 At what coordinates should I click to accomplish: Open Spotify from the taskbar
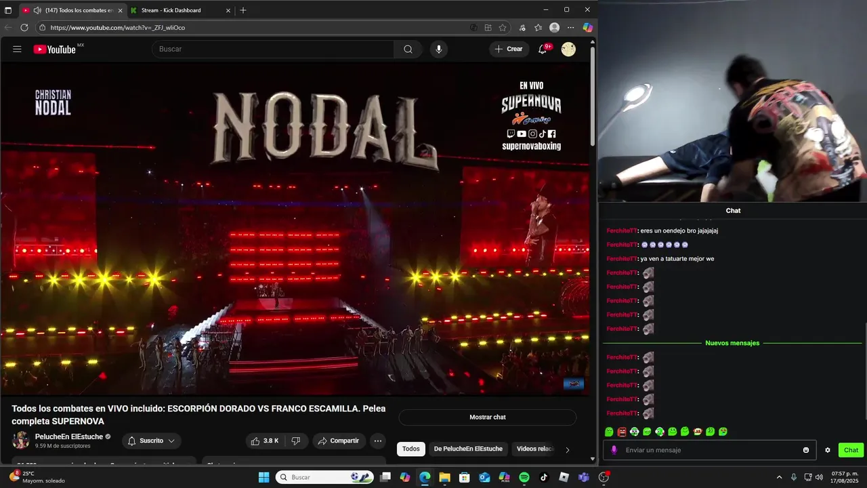(x=524, y=477)
